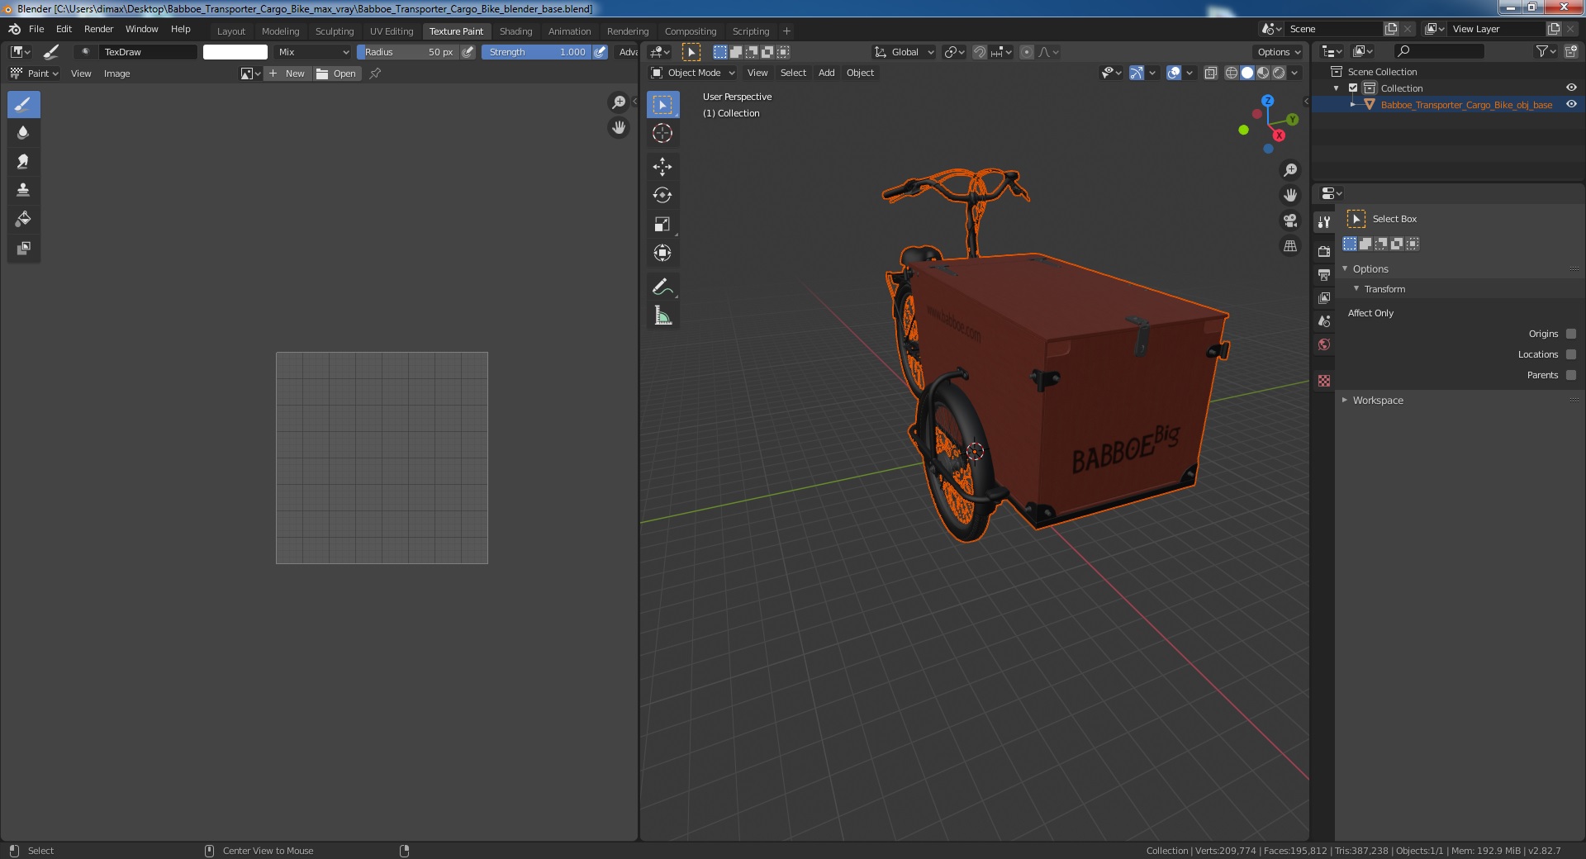
Task: Switch to Material Preview viewport shading
Action: 1263,73
